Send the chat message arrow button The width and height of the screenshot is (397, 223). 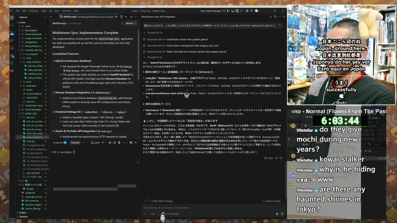click(282, 214)
